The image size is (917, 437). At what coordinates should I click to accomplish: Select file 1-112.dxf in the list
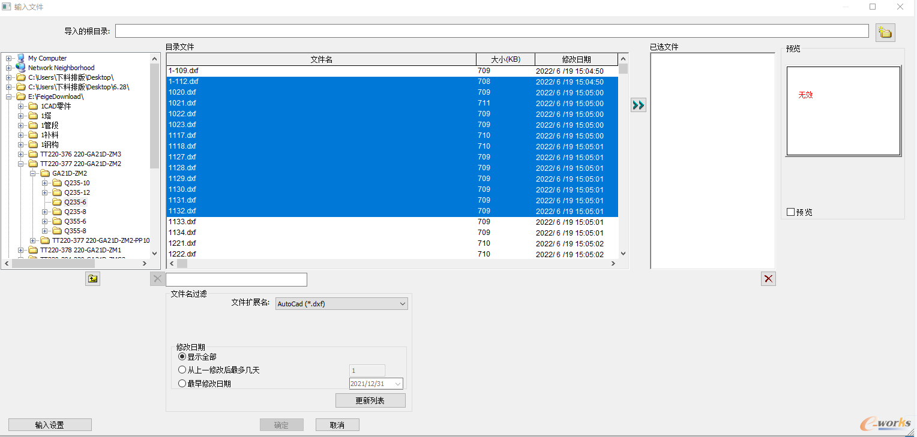[392, 82]
